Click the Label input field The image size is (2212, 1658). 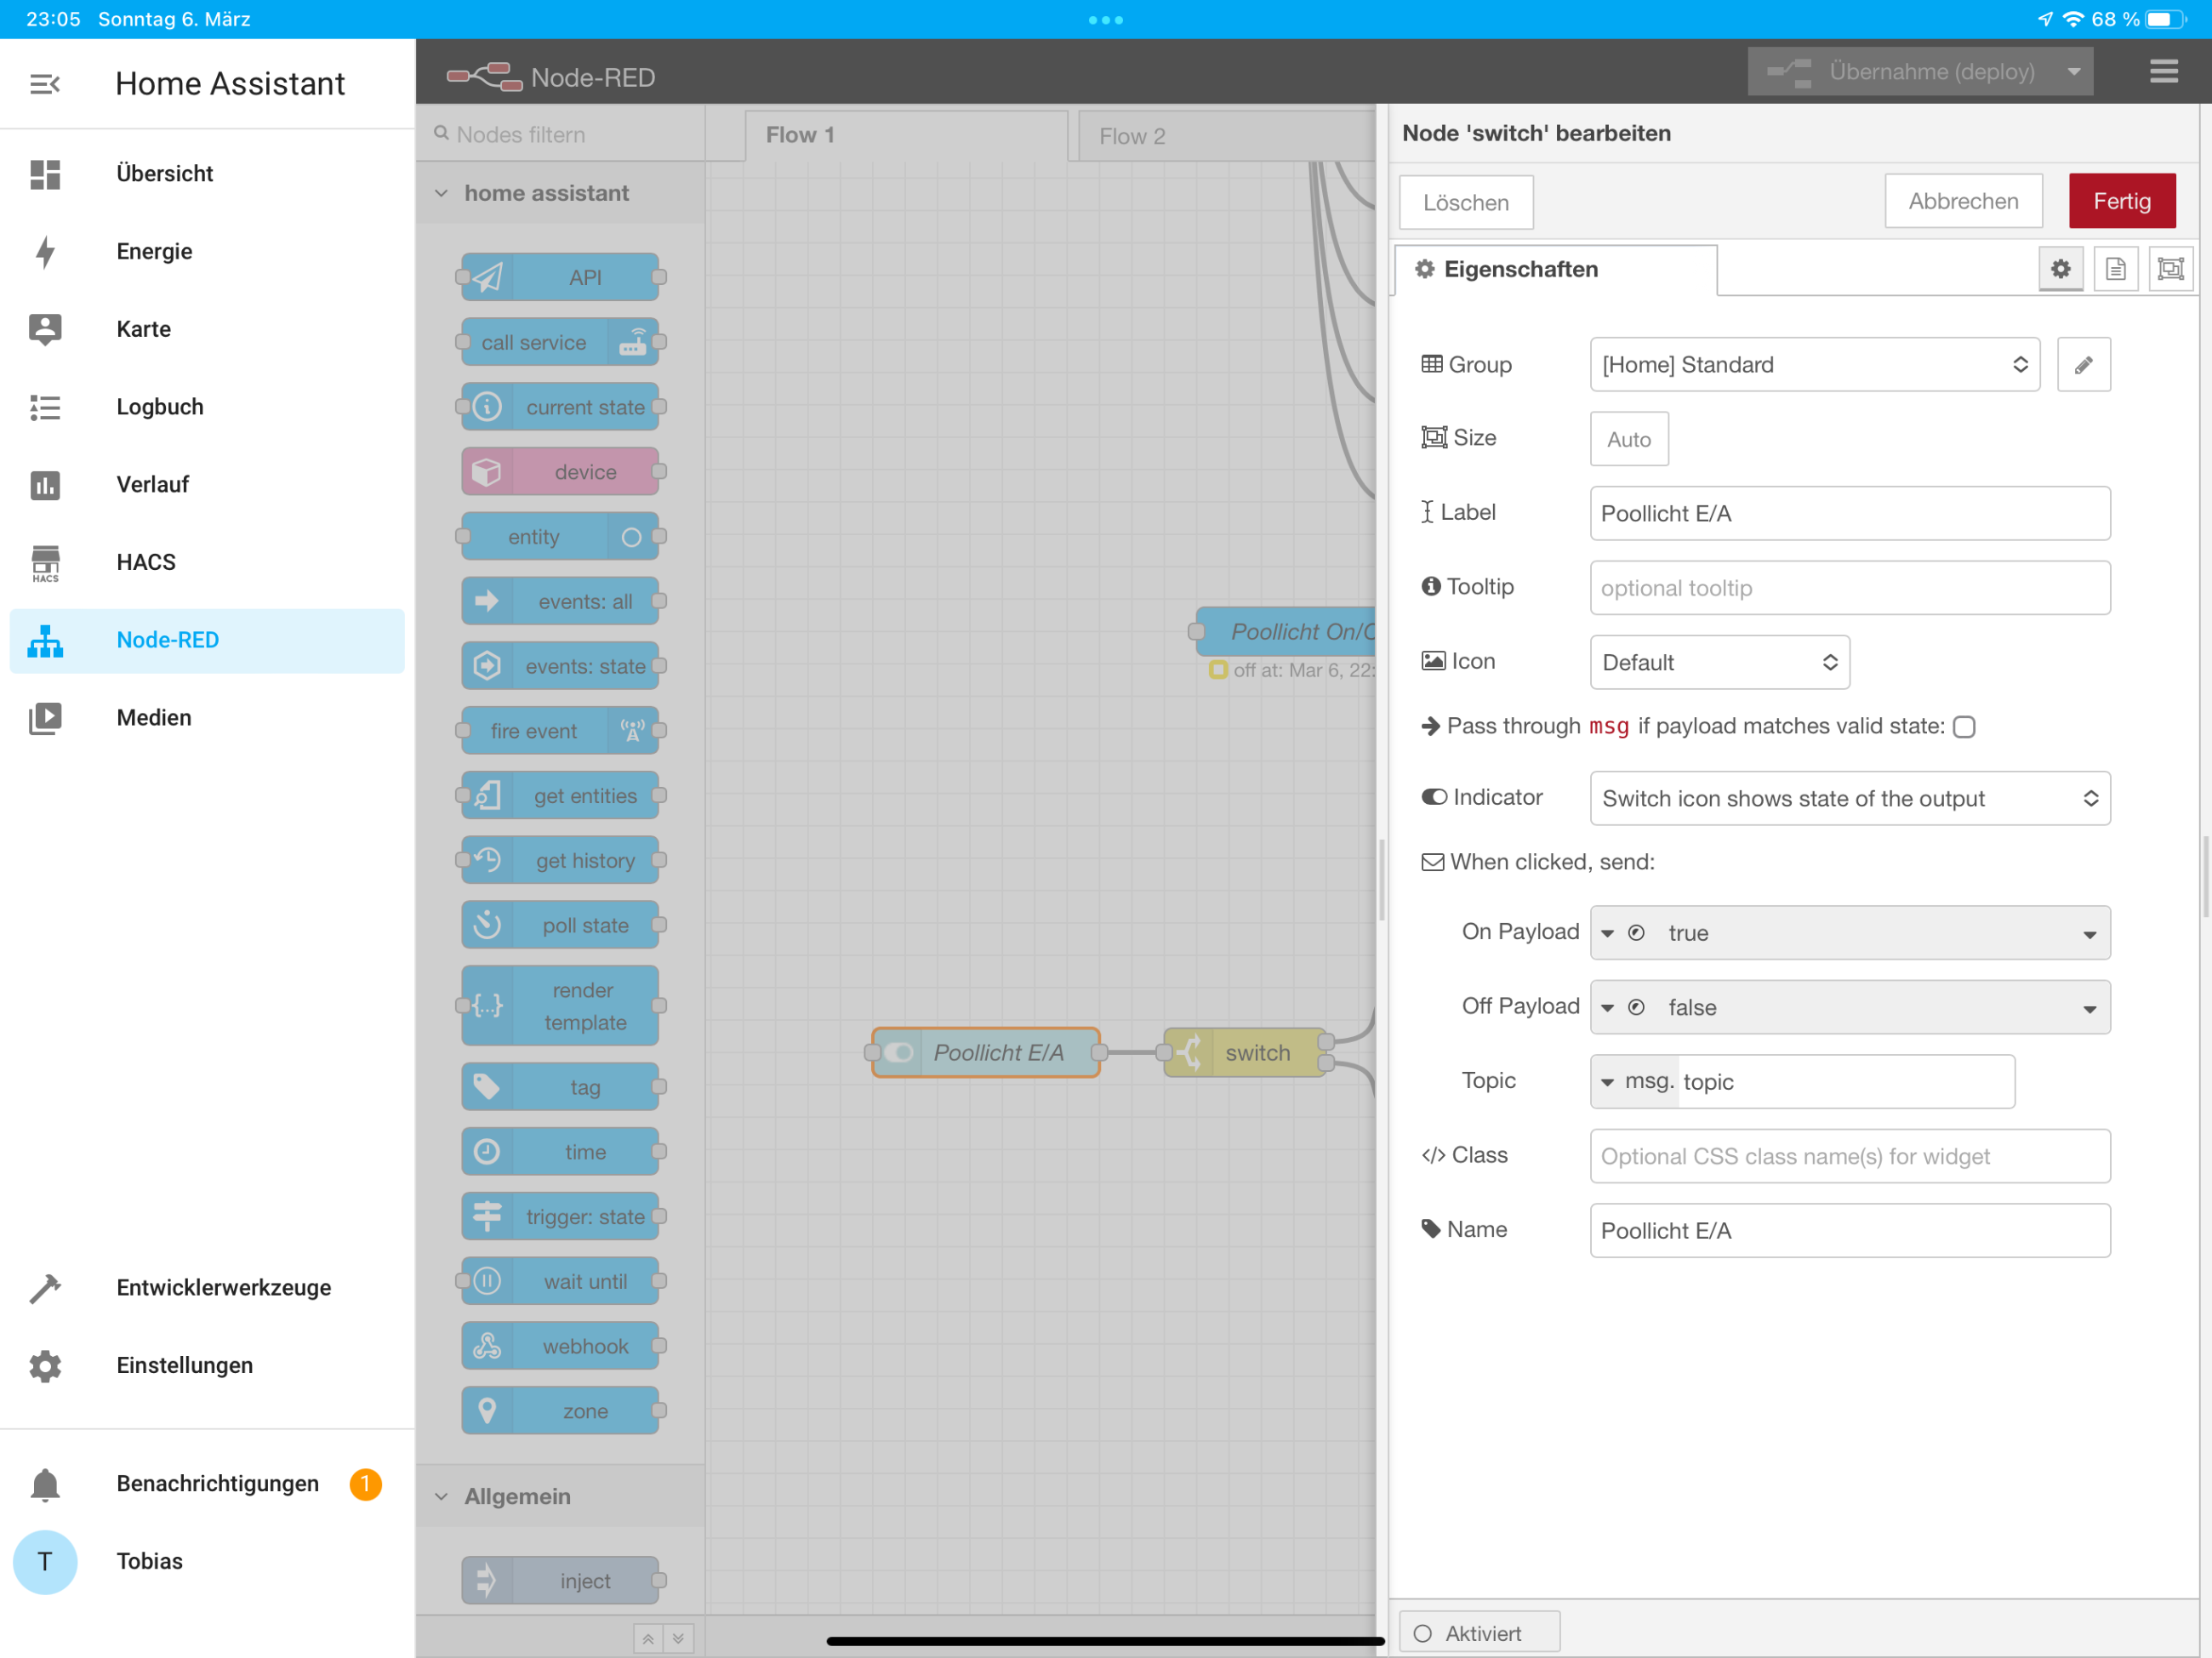coord(1849,514)
